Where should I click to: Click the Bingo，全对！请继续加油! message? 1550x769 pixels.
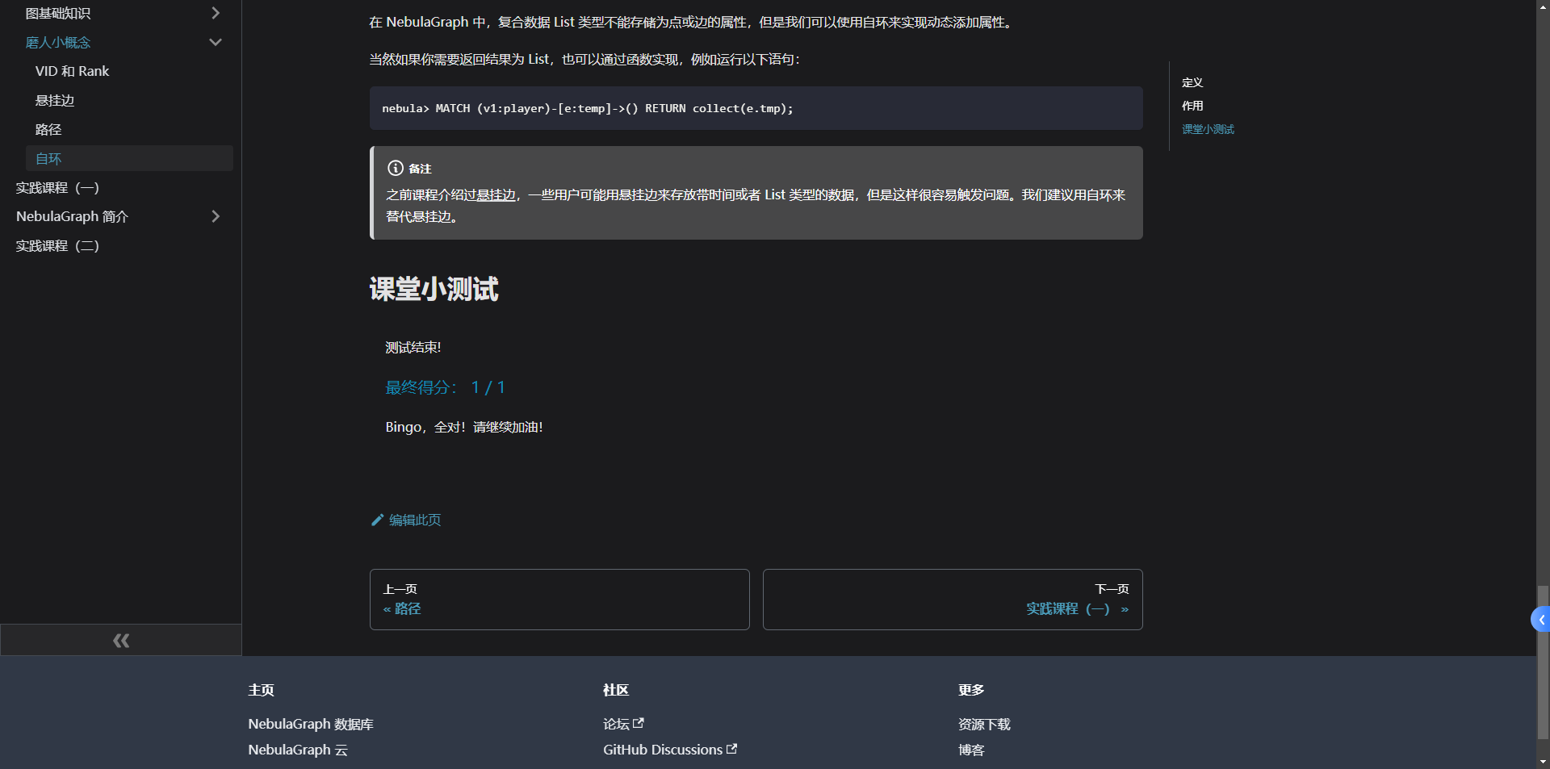click(x=464, y=427)
